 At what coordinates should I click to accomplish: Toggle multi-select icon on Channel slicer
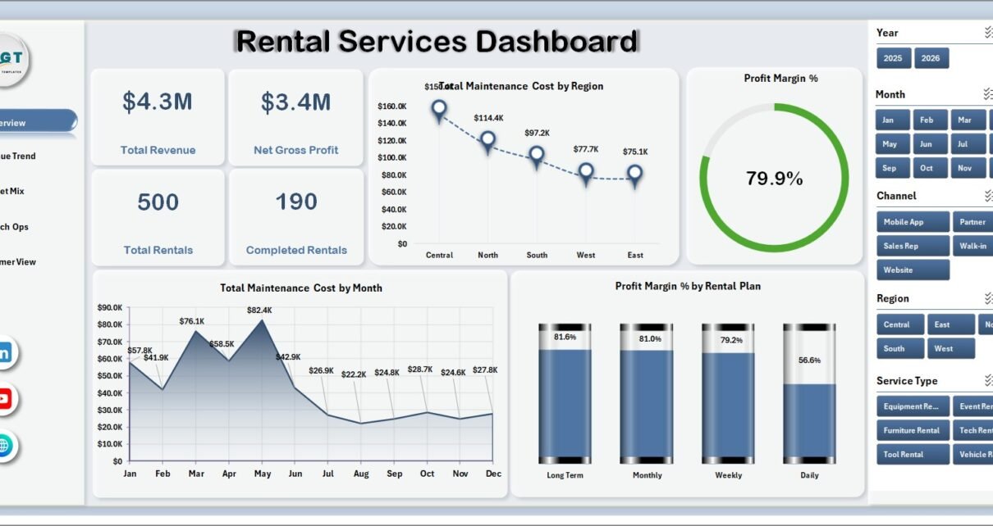coord(988,196)
